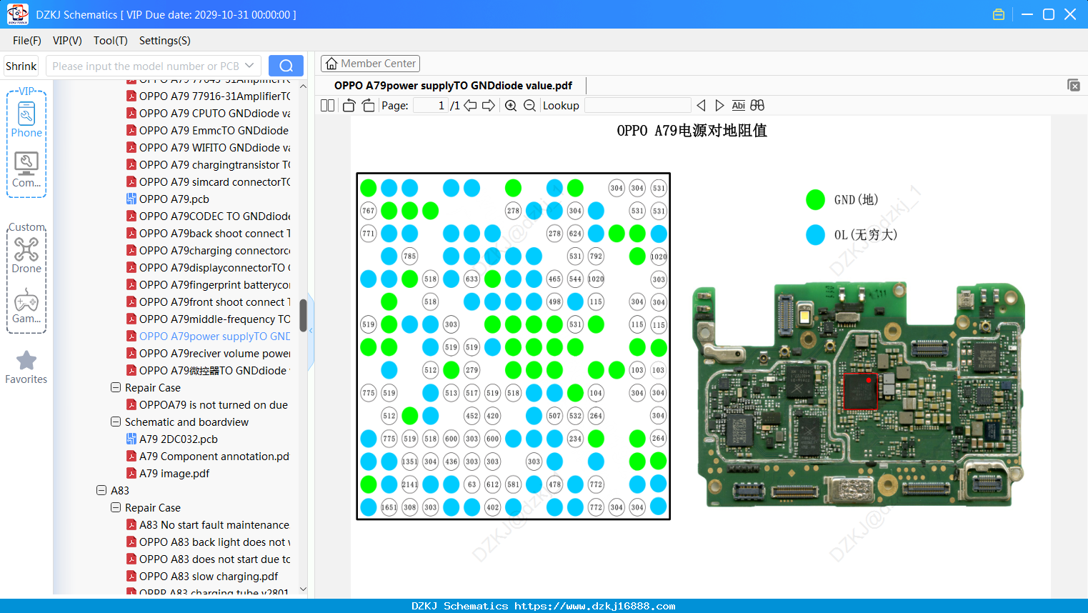
Task: Click the binoculars search icon
Action: (757, 106)
